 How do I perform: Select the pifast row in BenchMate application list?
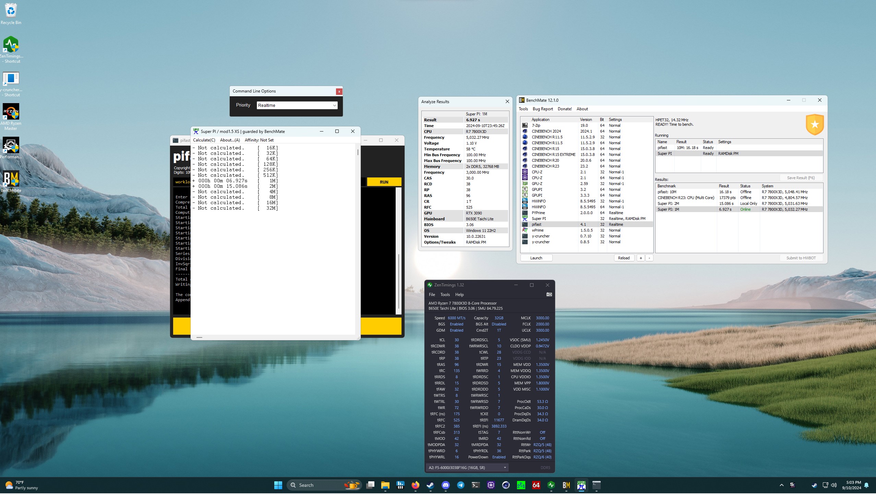587,225
